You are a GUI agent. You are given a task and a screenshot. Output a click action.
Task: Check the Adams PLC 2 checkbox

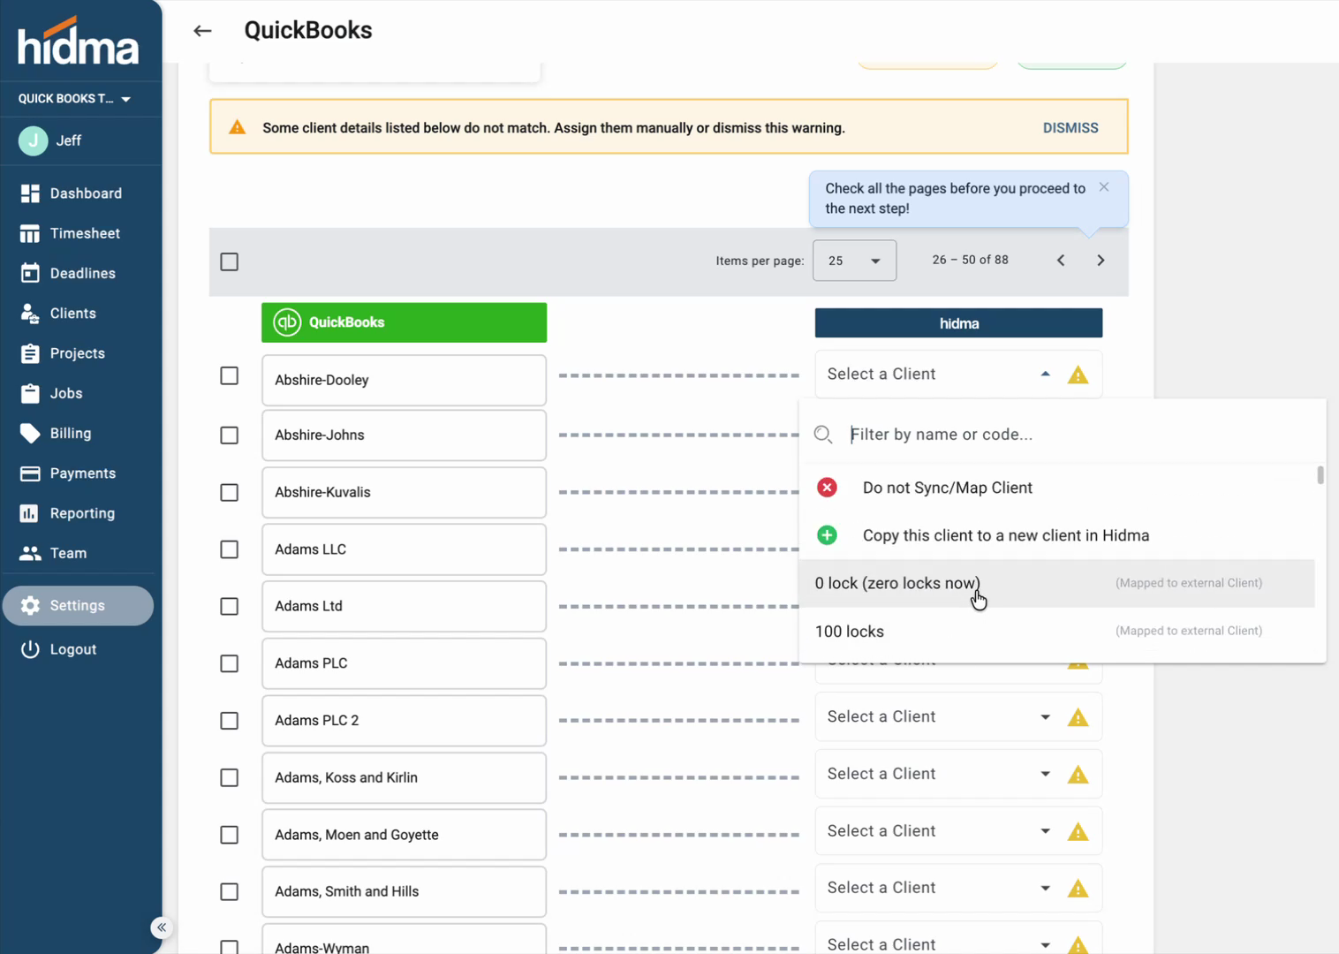[230, 721]
